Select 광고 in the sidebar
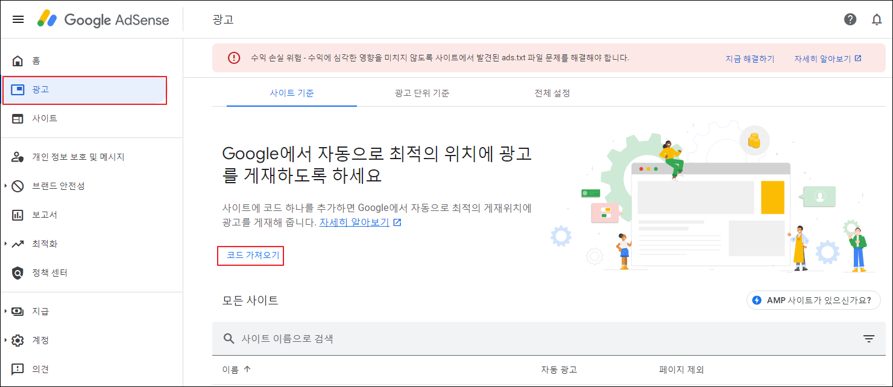The image size is (893, 387). pos(84,90)
